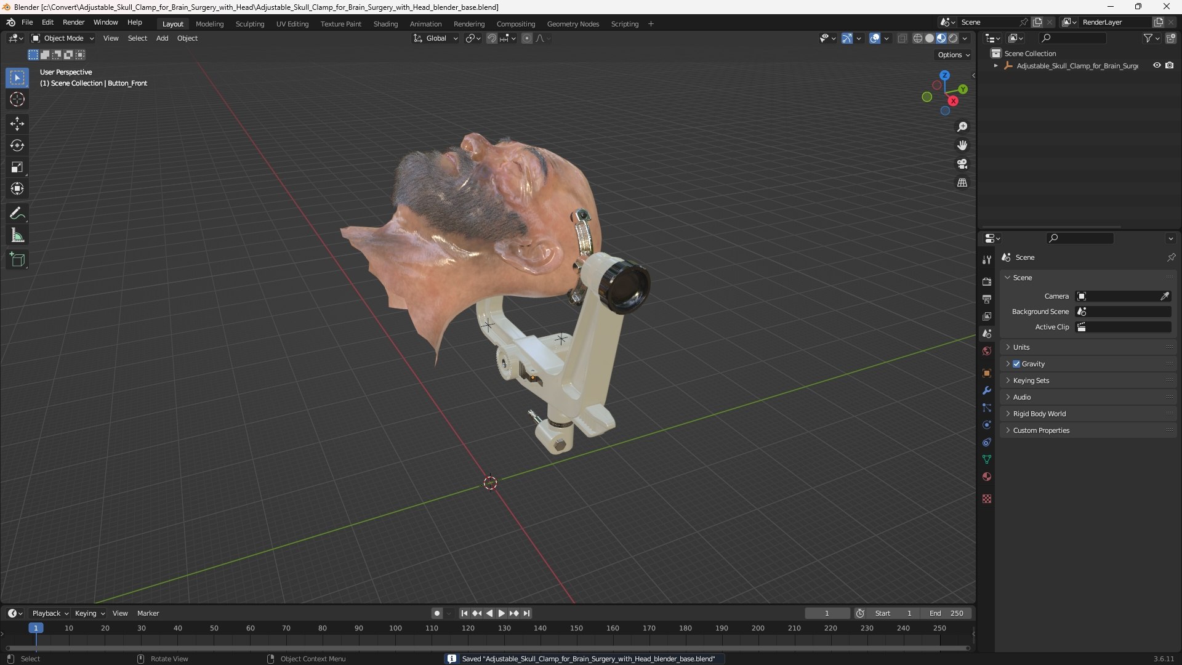Toggle snapping magnet in header

[x=492, y=38]
